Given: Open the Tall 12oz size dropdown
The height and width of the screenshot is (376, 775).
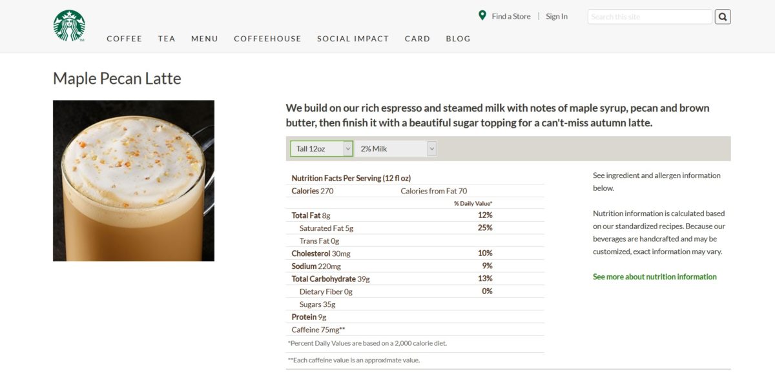Looking at the screenshot, I should coord(322,149).
